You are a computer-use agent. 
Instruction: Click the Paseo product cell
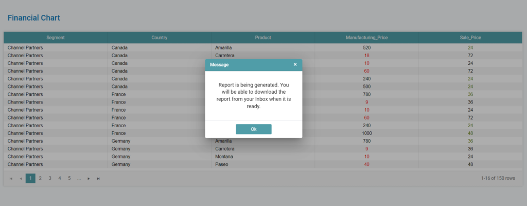pos(221,164)
